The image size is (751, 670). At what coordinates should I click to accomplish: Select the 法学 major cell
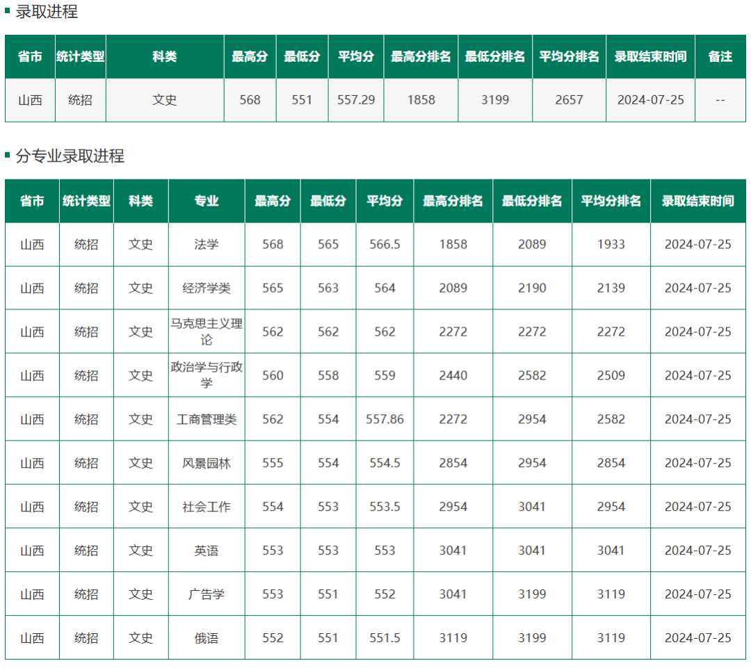click(207, 245)
